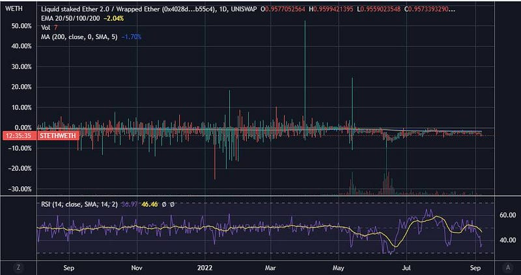Click the 2022 time axis label

[205, 268]
